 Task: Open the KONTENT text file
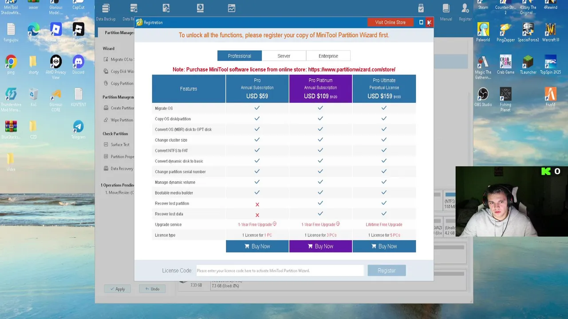[x=78, y=97]
